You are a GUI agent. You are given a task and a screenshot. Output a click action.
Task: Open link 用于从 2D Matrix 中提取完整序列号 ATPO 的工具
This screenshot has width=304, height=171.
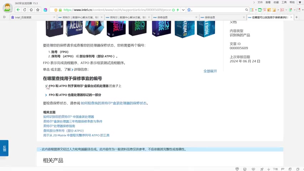click(x=76, y=135)
